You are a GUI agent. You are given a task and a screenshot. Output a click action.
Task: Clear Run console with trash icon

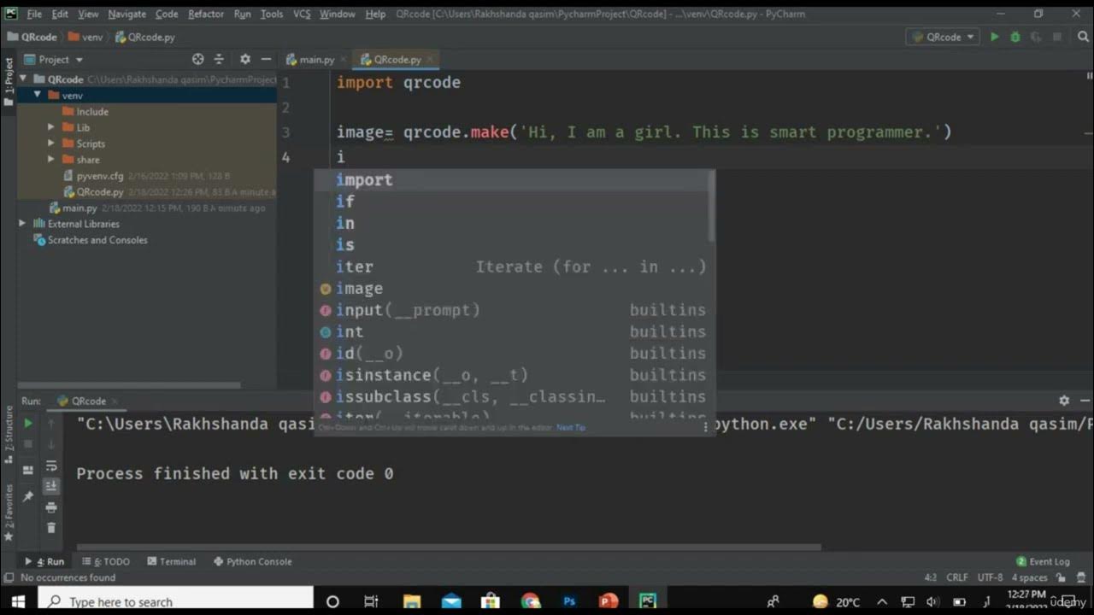click(51, 528)
